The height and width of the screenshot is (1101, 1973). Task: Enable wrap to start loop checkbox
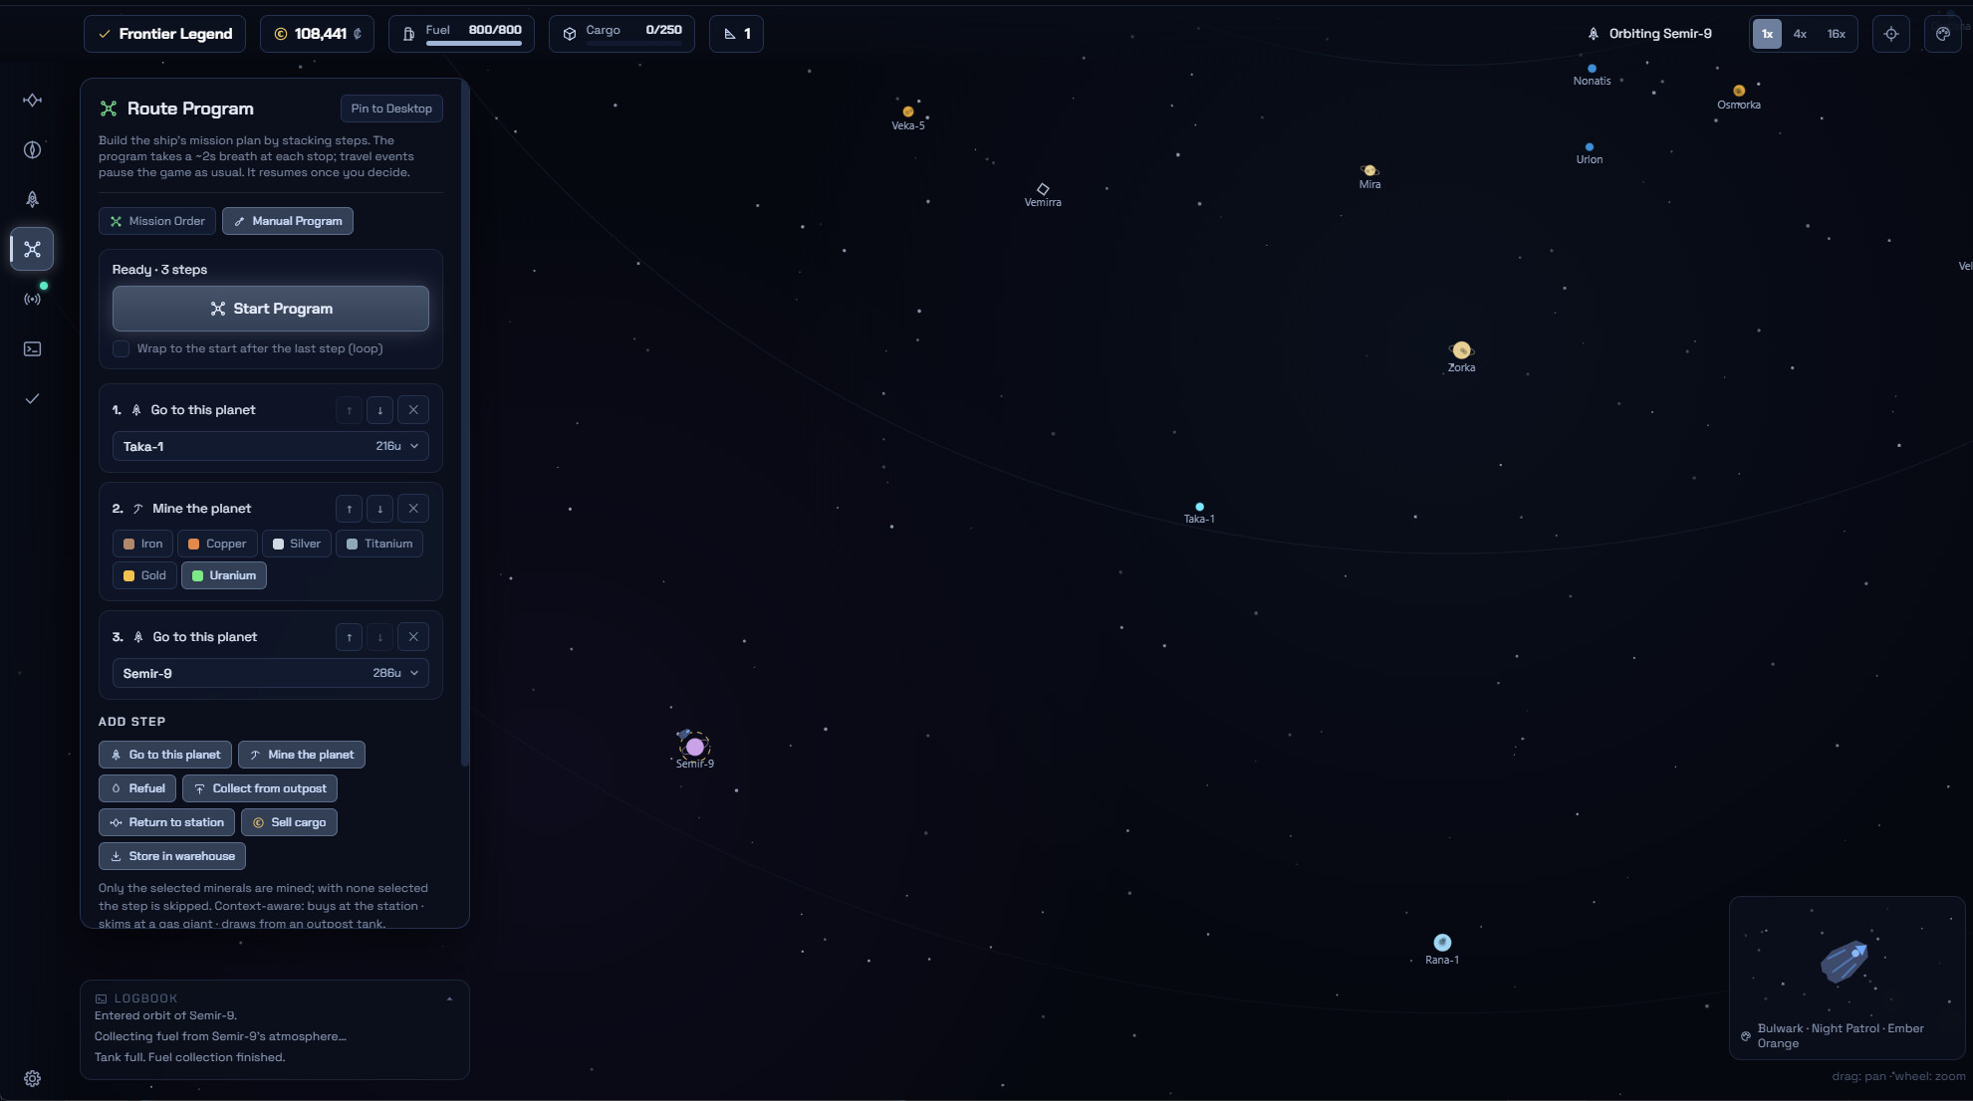click(x=122, y=348)
